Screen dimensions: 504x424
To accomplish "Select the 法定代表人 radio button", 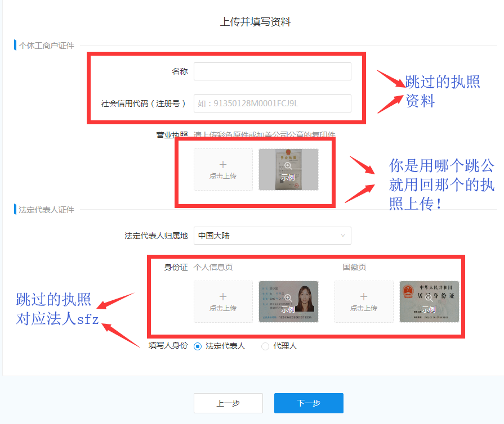I will pos(198,346).
